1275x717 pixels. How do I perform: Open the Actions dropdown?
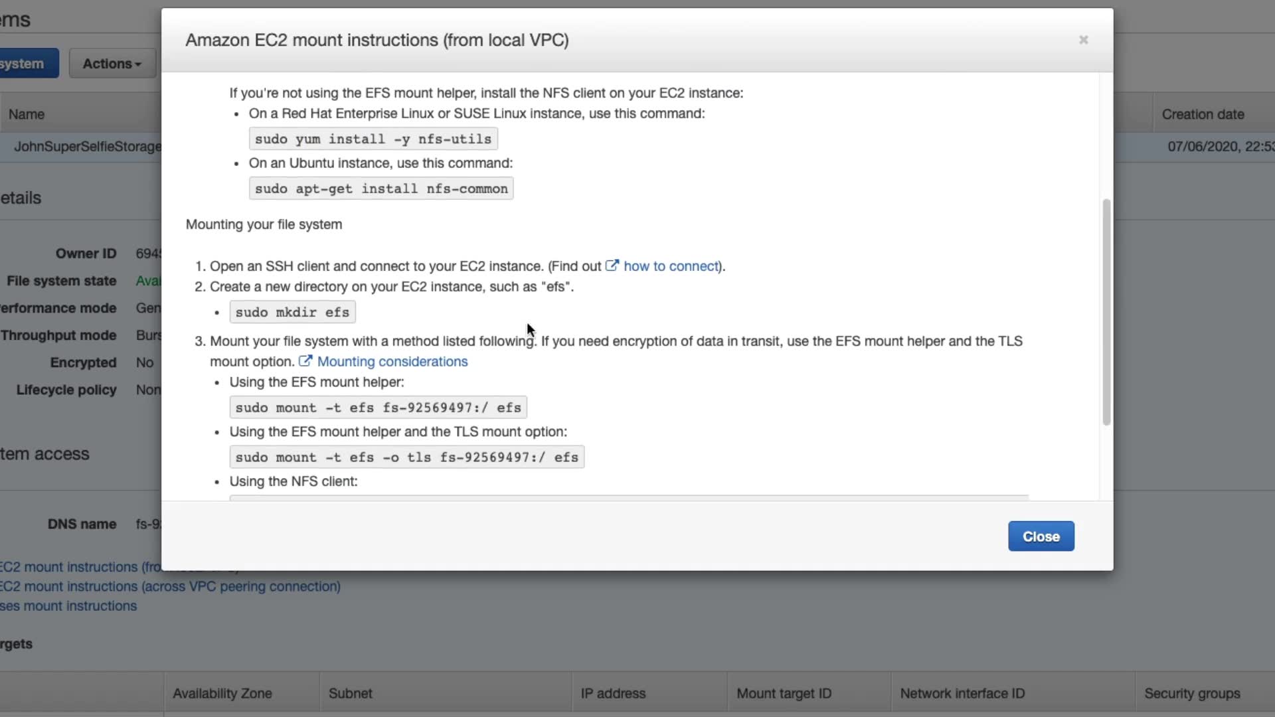click(x=112, y=64)
